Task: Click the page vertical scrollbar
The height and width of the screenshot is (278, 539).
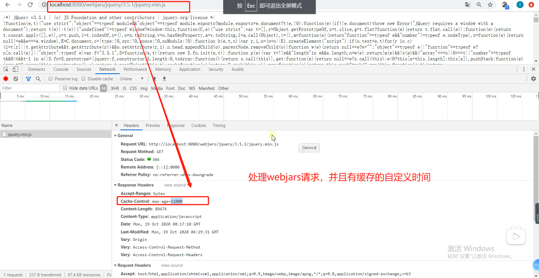Action: point(536,38)
